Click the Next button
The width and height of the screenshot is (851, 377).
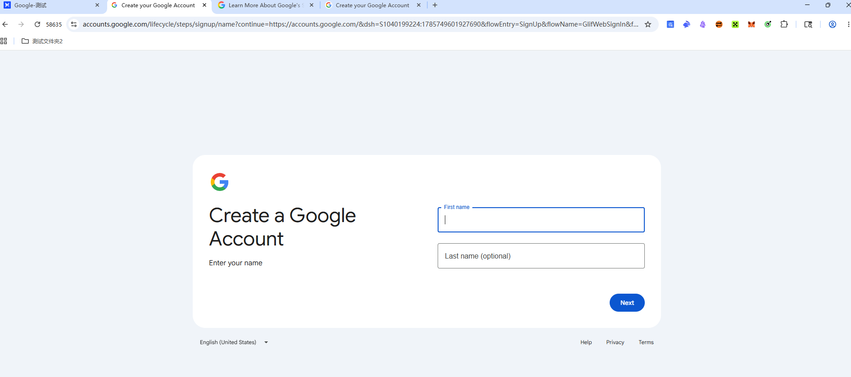tap(627, 303)
